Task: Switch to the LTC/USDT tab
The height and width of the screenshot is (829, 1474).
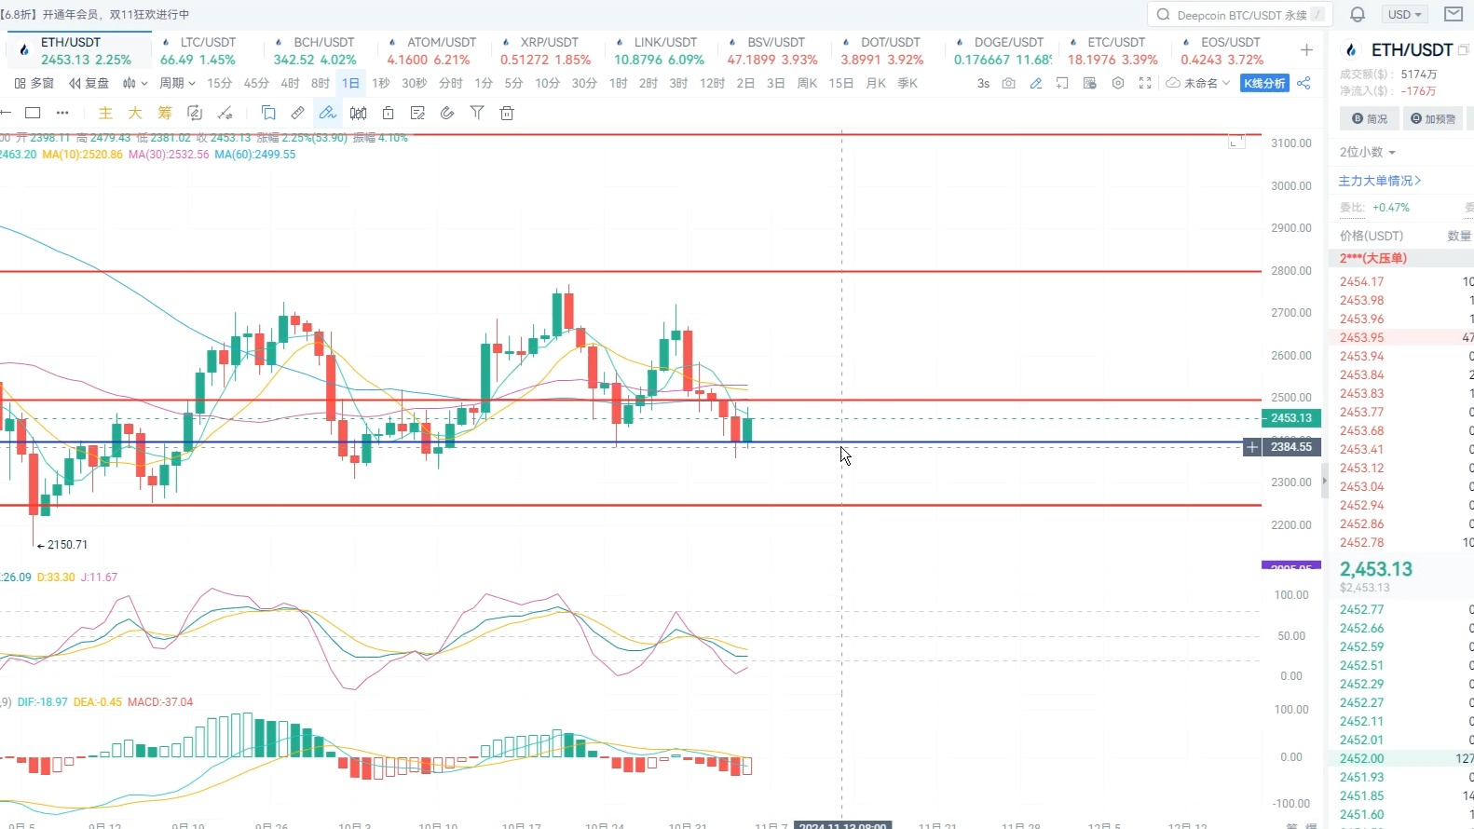Action: 208,50
